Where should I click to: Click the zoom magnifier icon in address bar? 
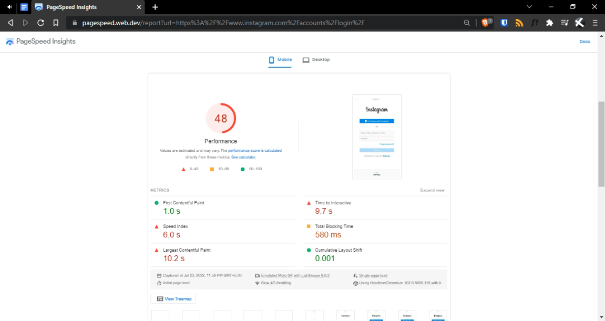(x=467, y=23)
